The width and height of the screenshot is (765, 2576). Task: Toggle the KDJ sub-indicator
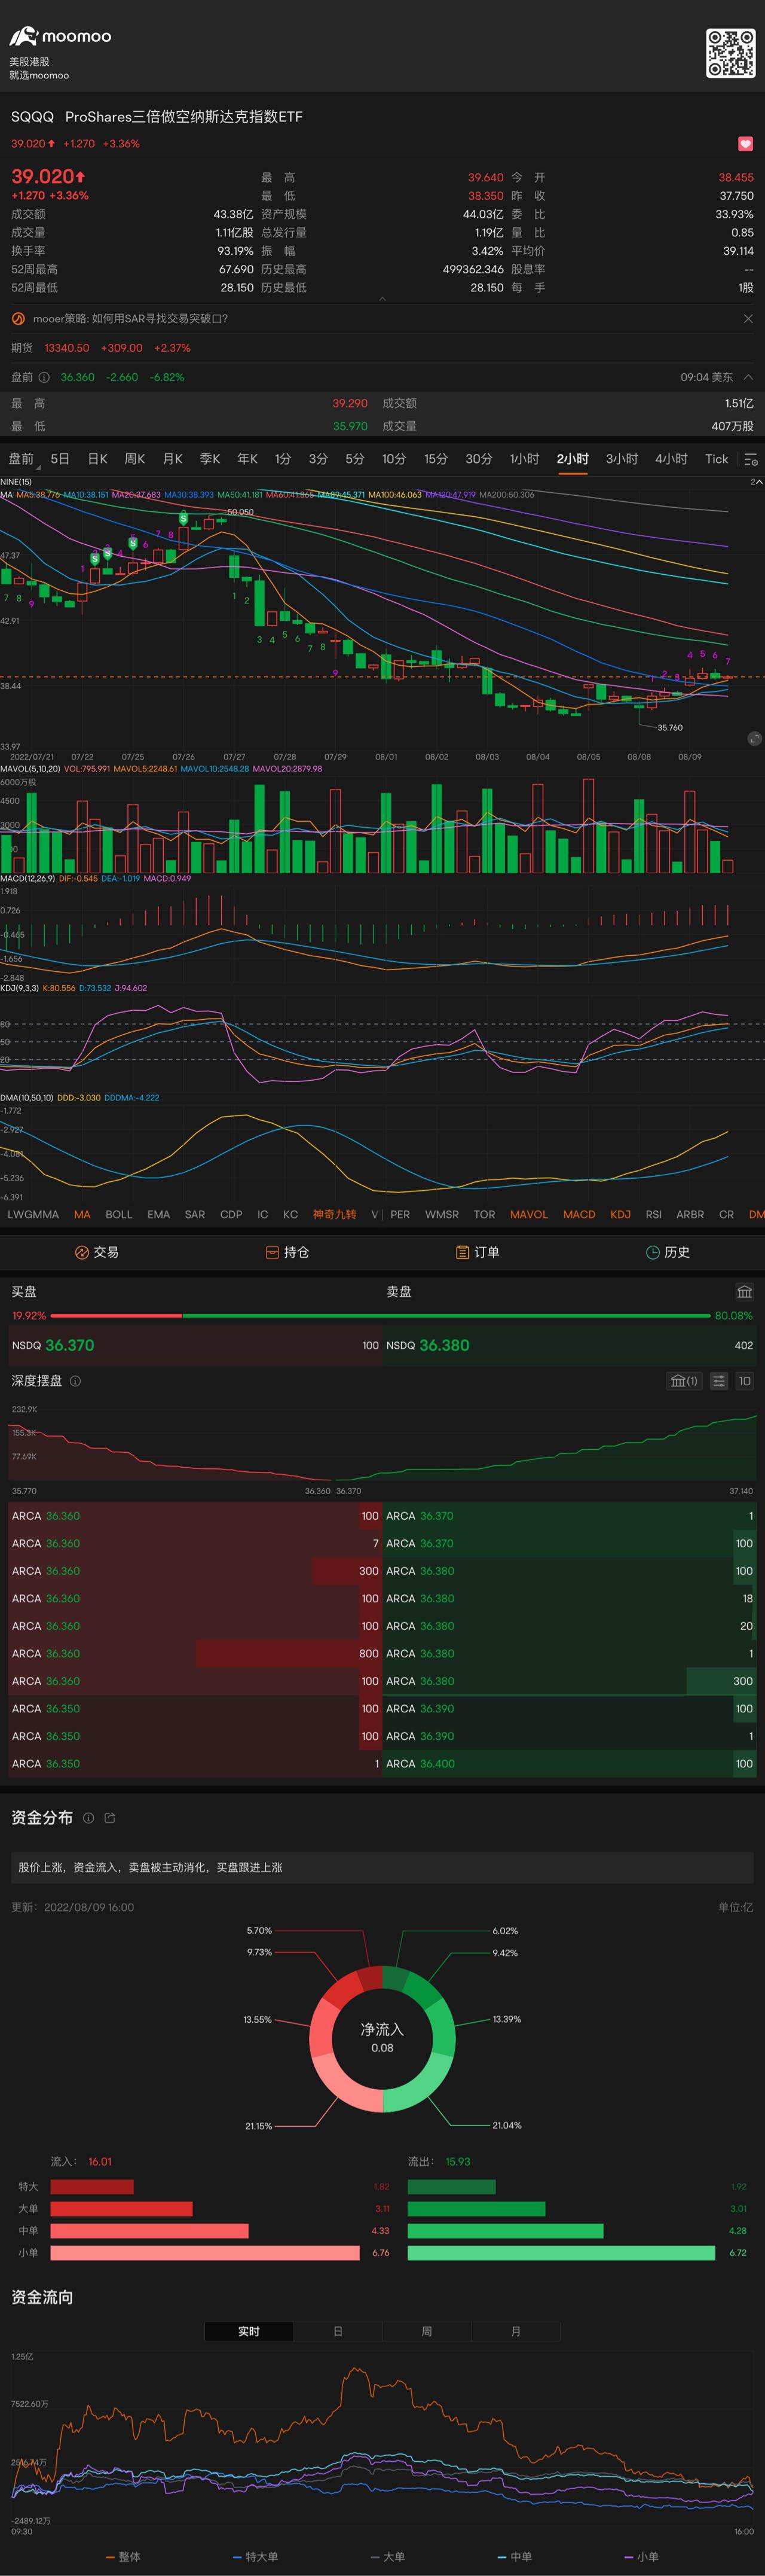pyautogui.click(x=620, y=1214)
